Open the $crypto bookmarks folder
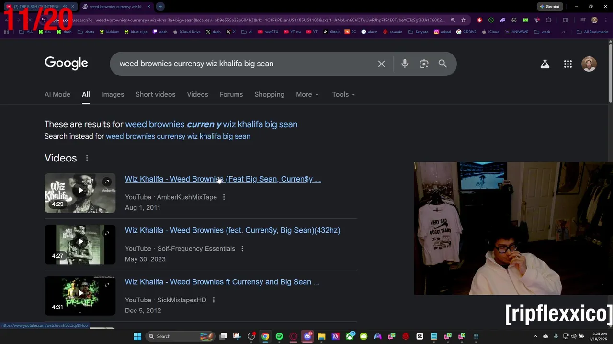 pos(419,32)
